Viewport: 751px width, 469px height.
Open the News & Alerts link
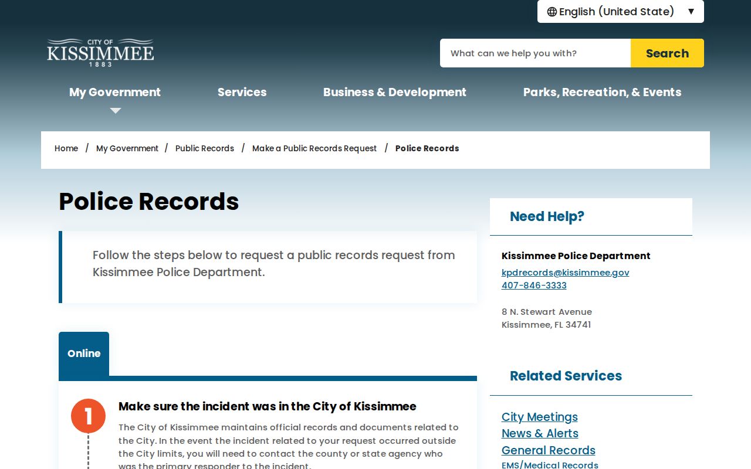(540, 433)
